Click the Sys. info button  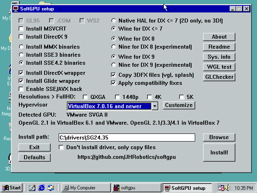click(219, 57)
